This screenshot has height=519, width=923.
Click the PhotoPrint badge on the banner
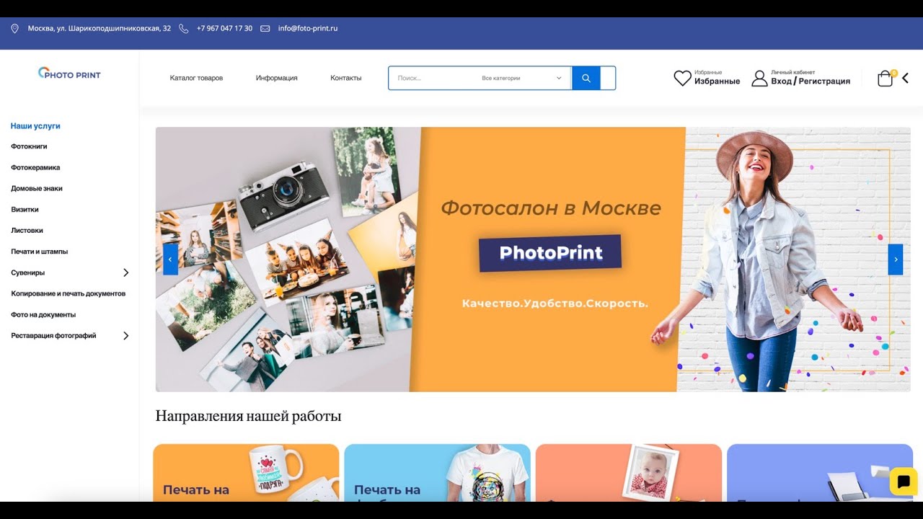coord(550,253)
